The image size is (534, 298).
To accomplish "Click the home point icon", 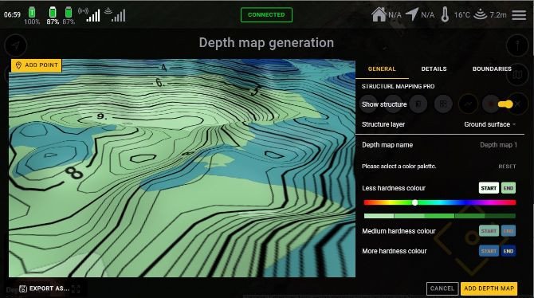I will pyautogui.click(x=379, y=14).
